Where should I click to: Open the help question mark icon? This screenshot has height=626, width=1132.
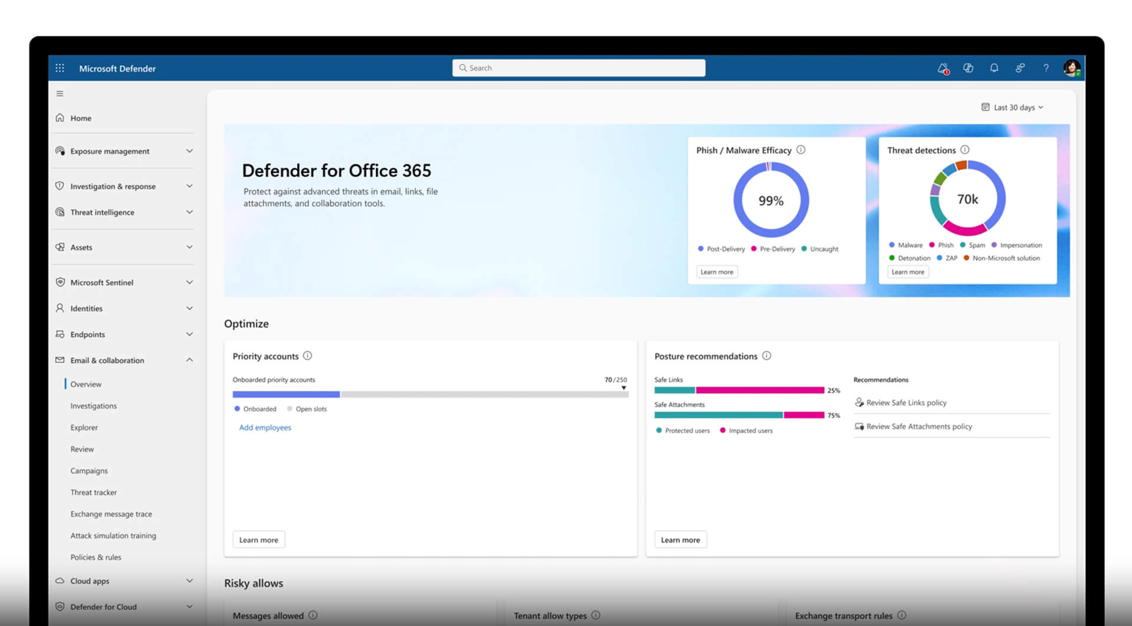tap(1046, 68)
